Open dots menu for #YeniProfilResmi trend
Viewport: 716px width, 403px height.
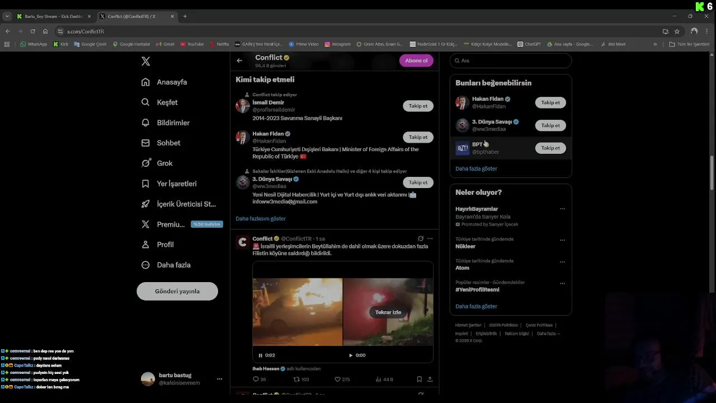click(562, 284)
